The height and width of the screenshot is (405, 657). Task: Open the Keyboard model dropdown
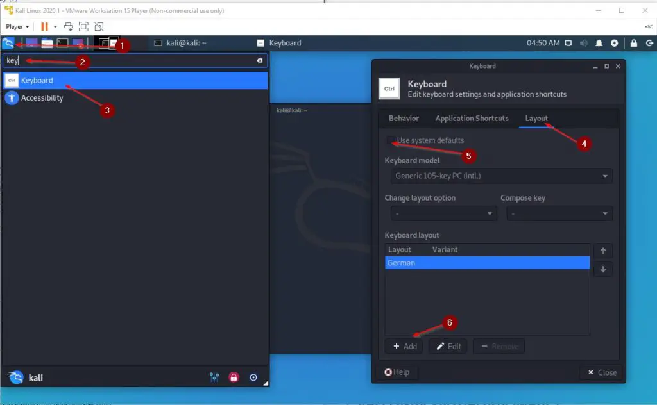point(502,176)
